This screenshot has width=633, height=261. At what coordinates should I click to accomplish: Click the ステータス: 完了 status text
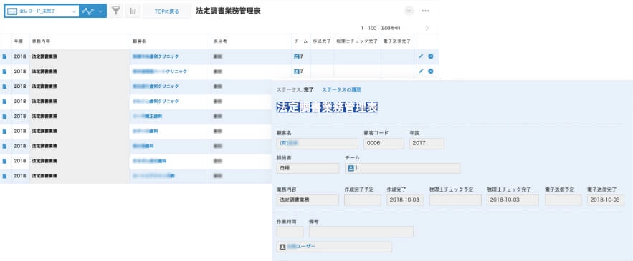pyautogui.click(x=295, y=89)
